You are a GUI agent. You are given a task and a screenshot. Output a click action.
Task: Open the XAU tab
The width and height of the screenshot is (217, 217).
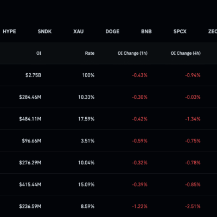pyautogui.click(x=79, y=31)
